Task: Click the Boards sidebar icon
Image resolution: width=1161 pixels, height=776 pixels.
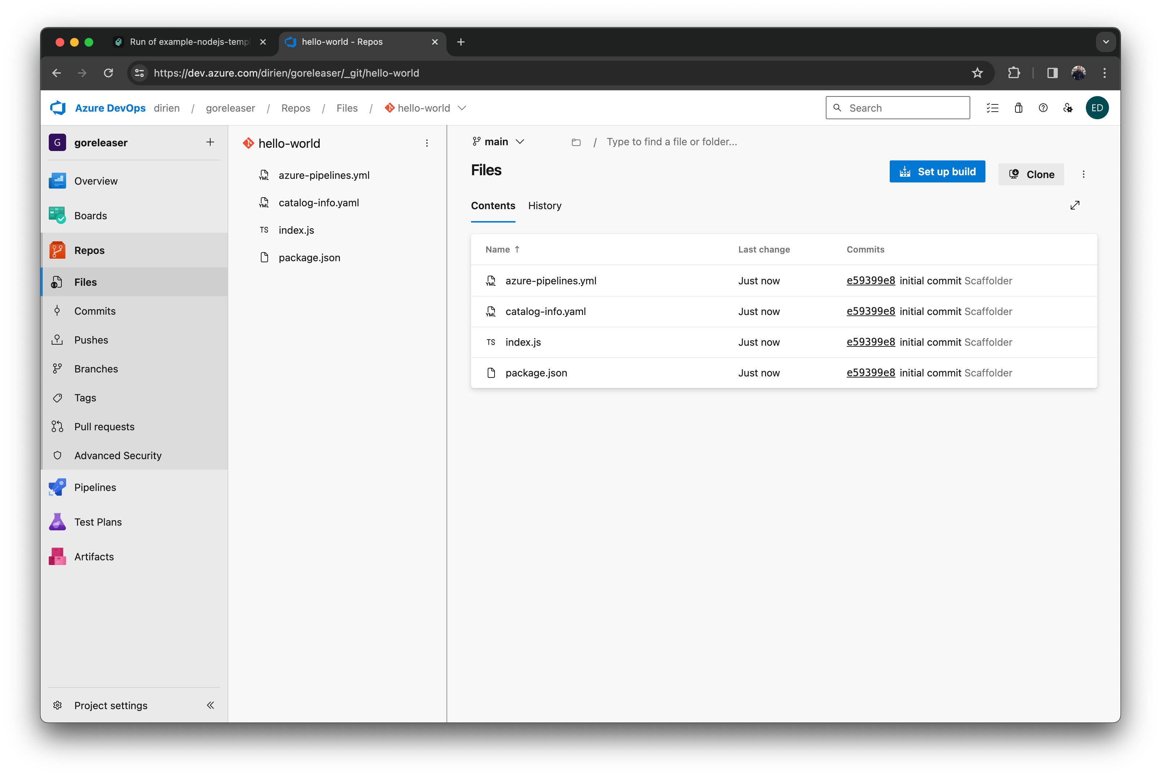Action: pyautogui.click(x=57, y=216)
